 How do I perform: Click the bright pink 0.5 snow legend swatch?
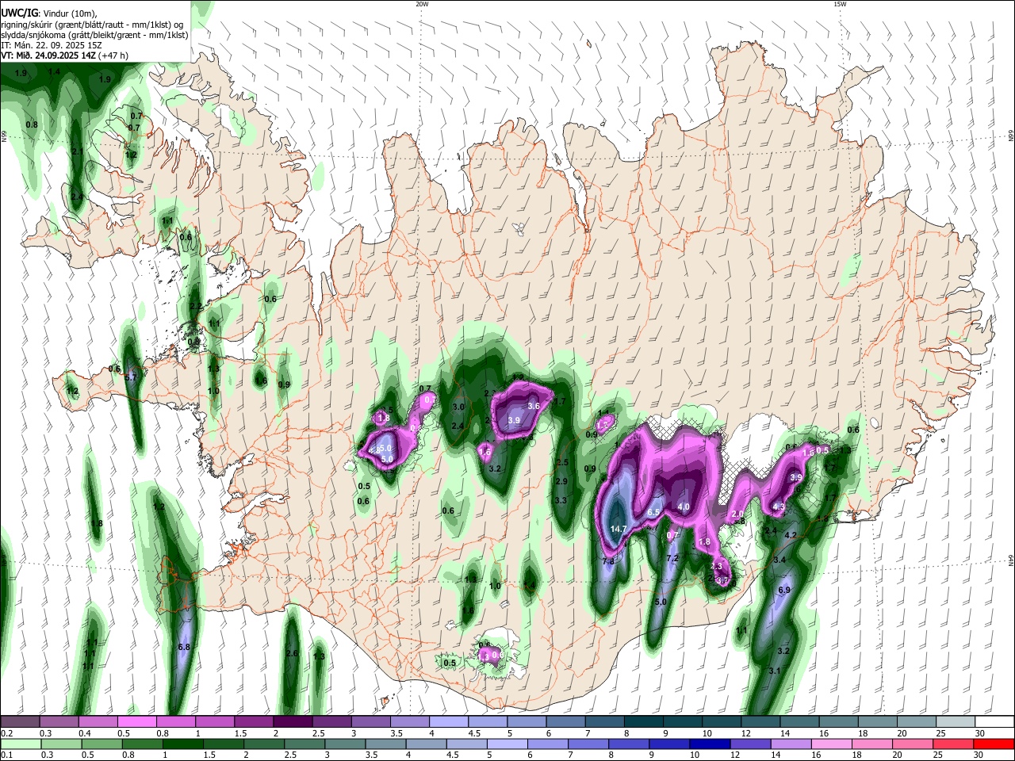[136, 722]
